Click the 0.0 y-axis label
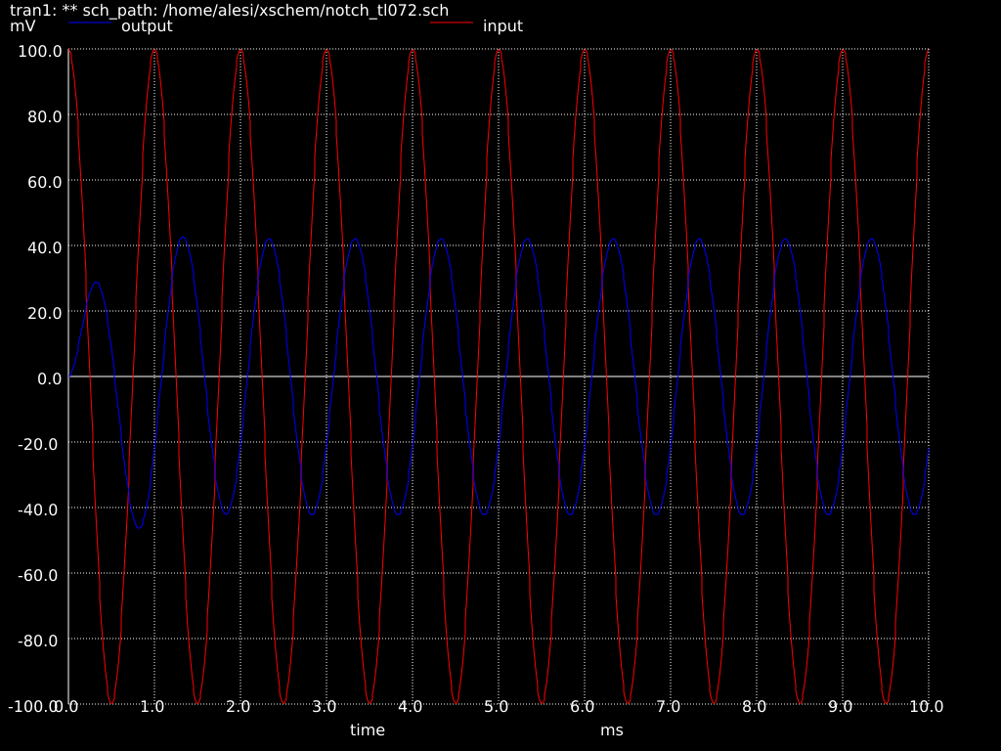This screenshot has width=1001, height=751. click(x=49, y=378)
